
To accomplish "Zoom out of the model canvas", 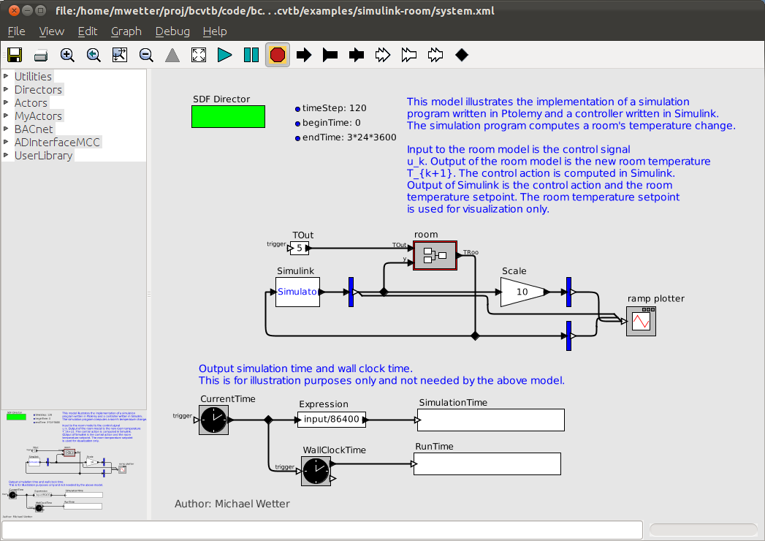I will 145,54.
